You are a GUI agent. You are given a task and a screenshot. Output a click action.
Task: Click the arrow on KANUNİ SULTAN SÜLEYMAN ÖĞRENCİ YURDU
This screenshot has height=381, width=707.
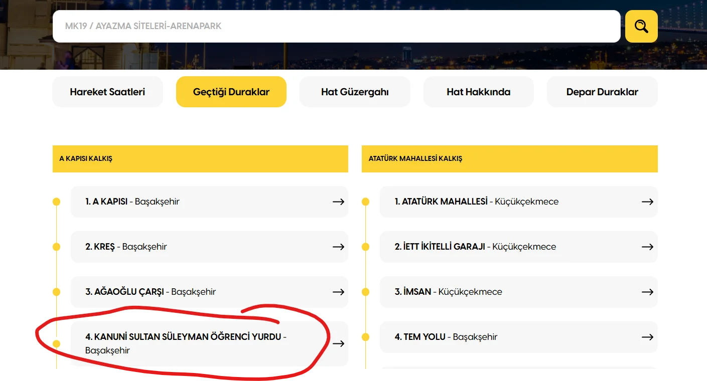(x=338, y=343)
